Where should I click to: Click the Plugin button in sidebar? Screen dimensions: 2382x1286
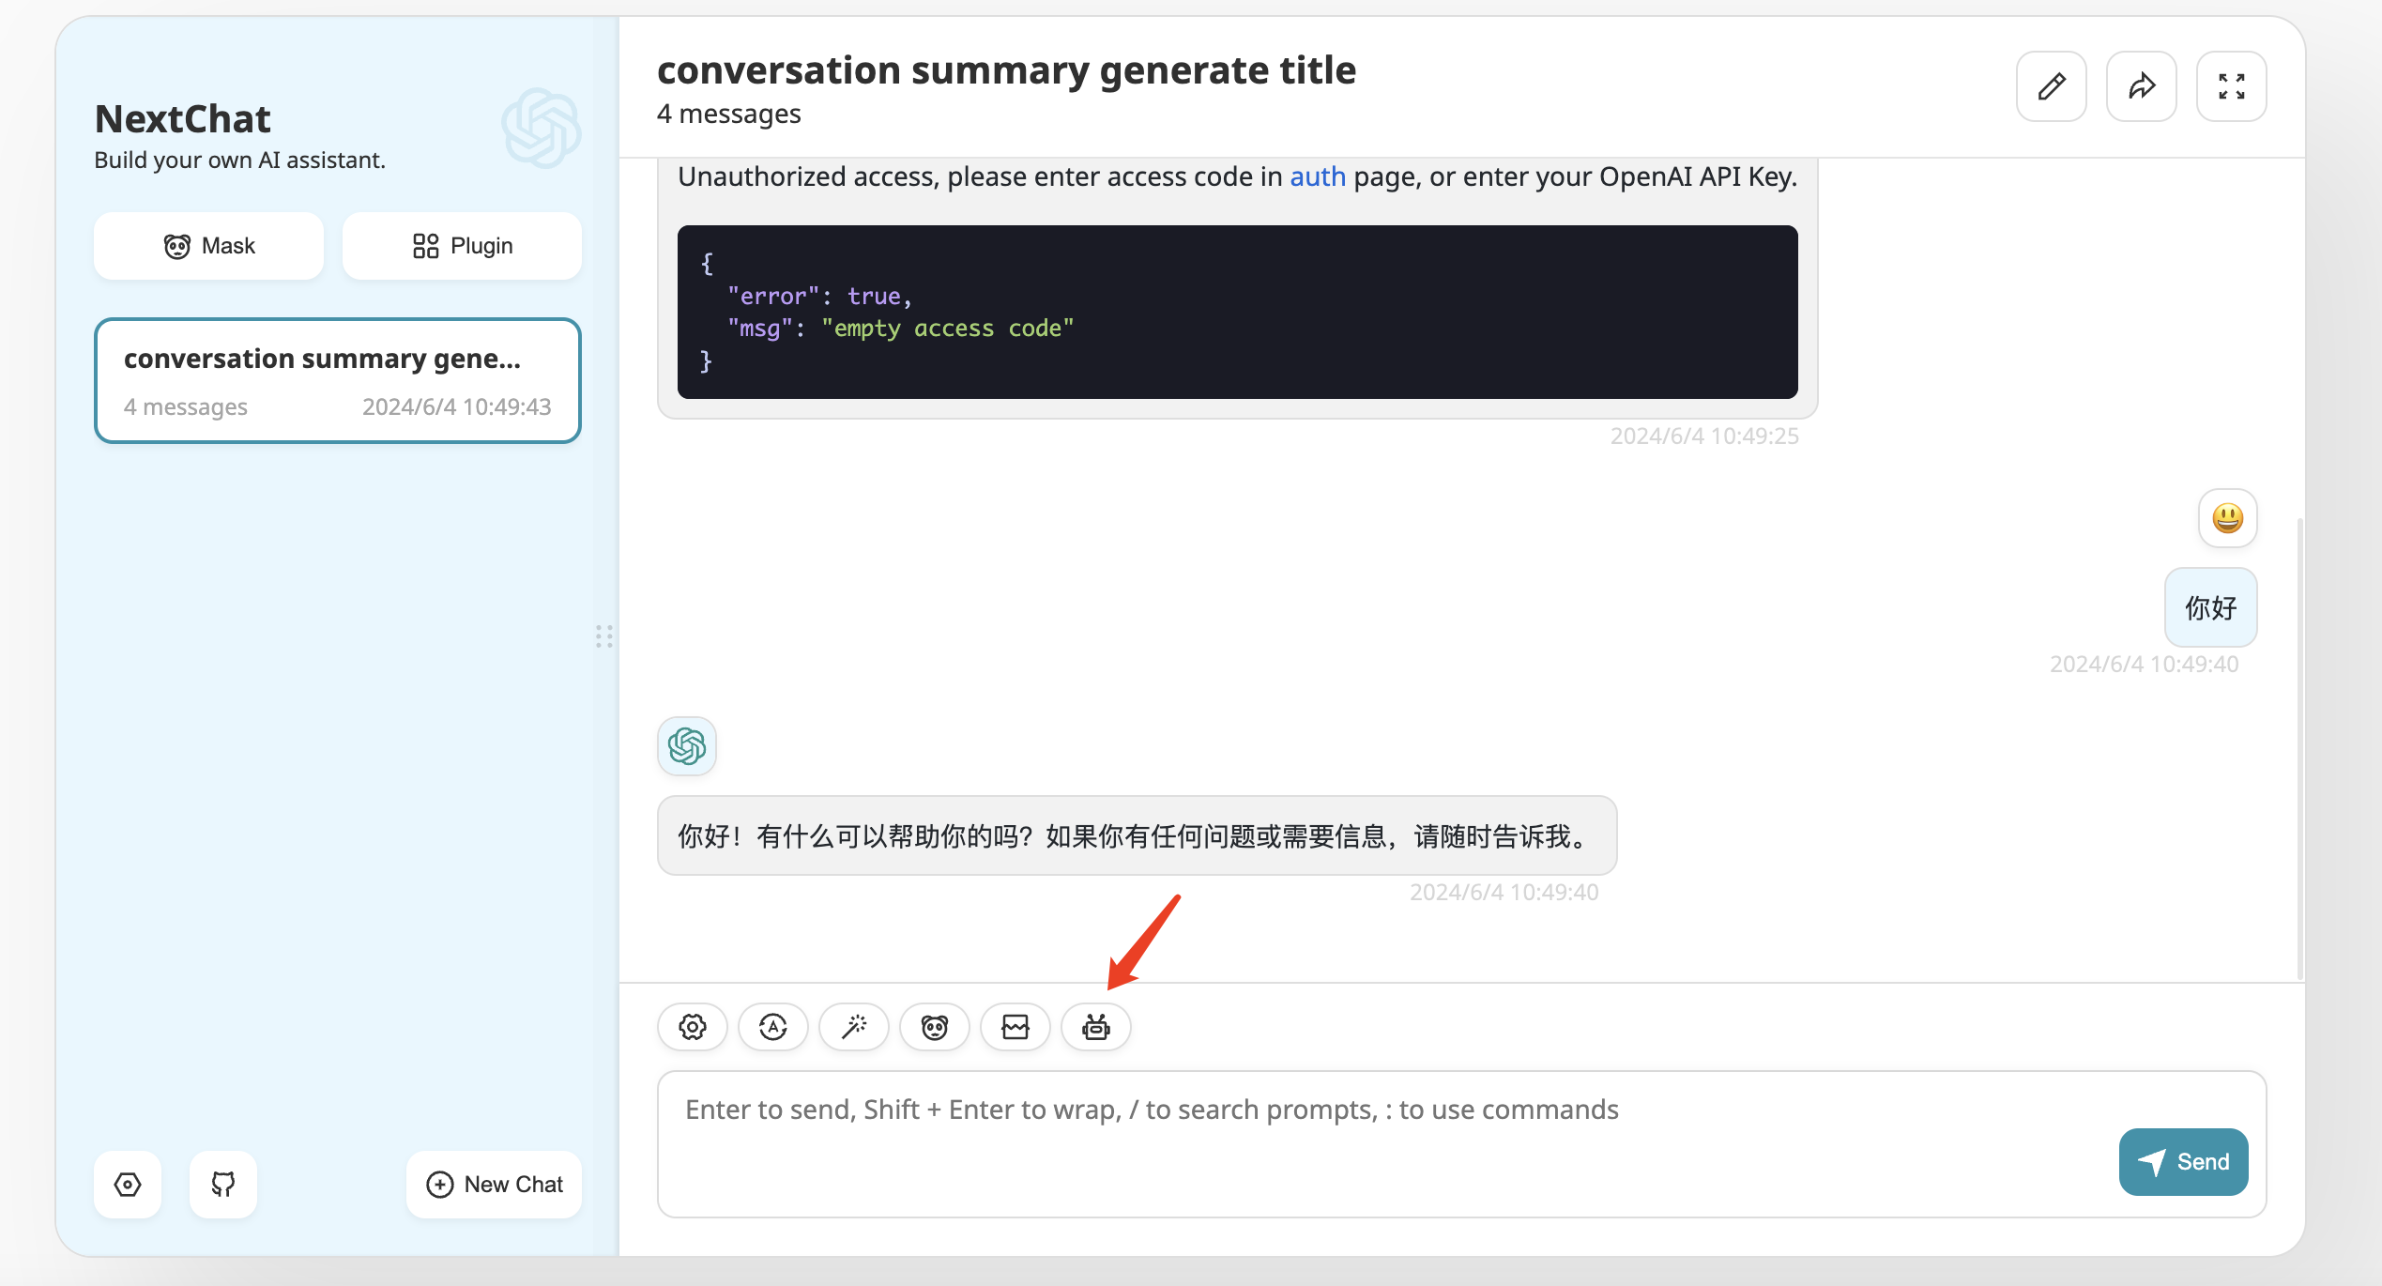click(x=462, y=246)
